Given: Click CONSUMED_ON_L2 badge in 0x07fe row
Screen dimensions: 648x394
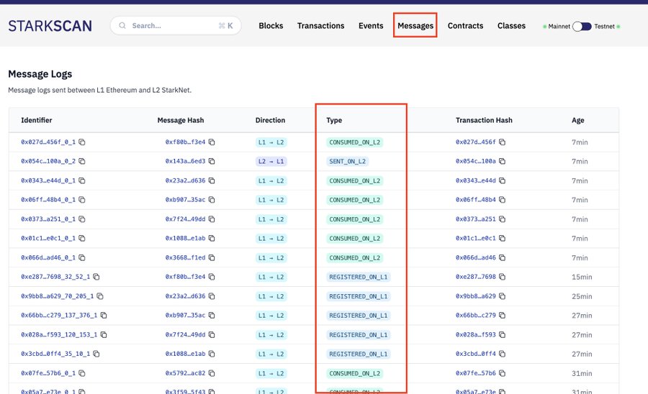Looking at the screenshot, I should coord(354,373).
